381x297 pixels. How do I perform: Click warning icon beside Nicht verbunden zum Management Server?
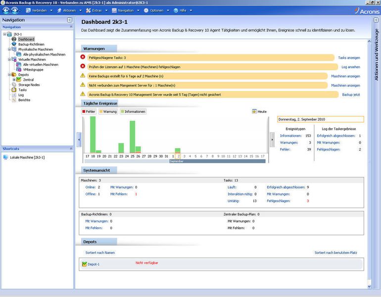(83, 85)
